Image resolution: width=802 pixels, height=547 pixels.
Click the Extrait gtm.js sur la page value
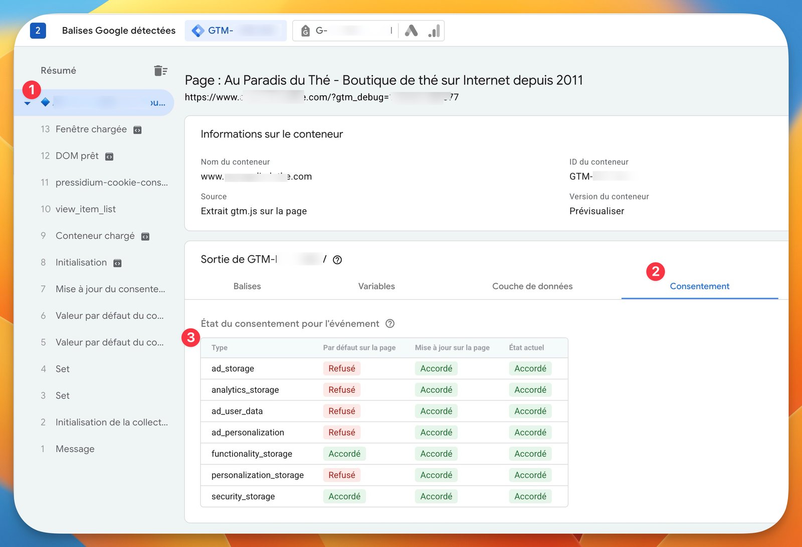coord(254,211)
